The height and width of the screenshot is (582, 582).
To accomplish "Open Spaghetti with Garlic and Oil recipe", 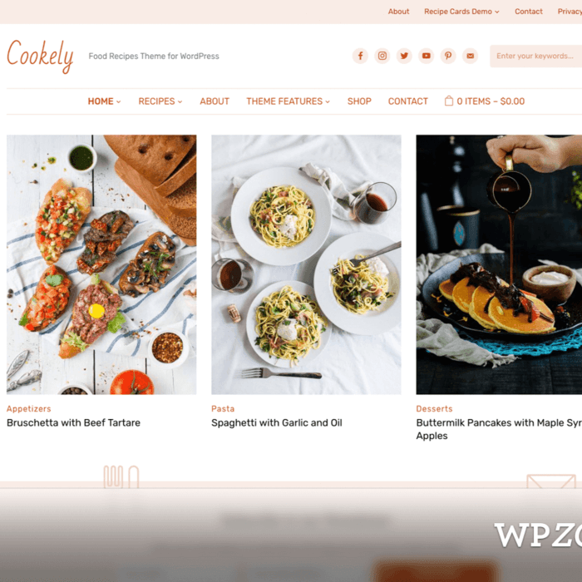I will [x=277, y=422].
